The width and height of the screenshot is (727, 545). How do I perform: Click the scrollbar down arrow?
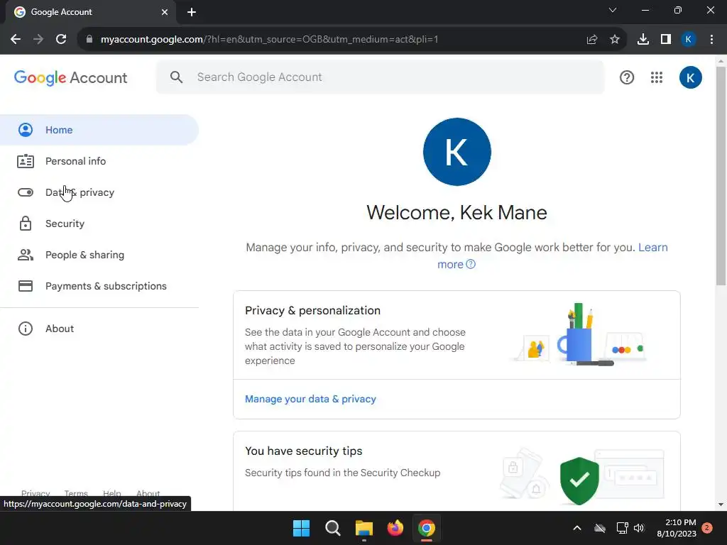(721, 505)
